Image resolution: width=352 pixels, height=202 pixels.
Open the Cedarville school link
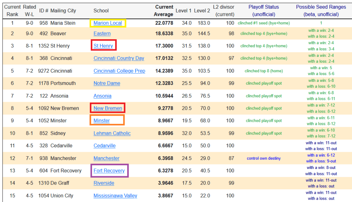(x=104, y=146)
